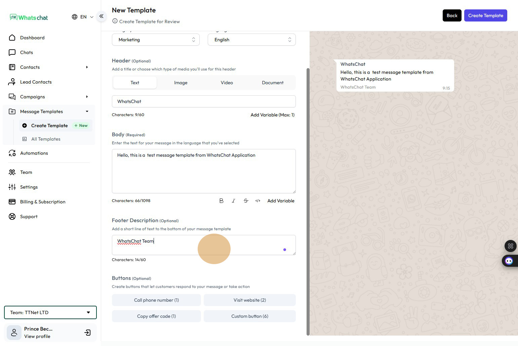
Task: Click Add Variable under the body
Action: (x=281, y=201)
